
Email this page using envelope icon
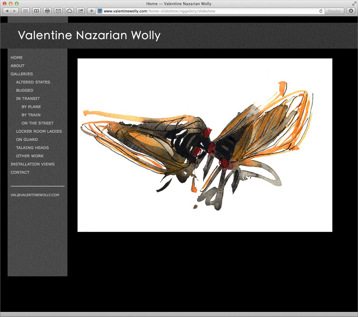(x=58, y=11)
